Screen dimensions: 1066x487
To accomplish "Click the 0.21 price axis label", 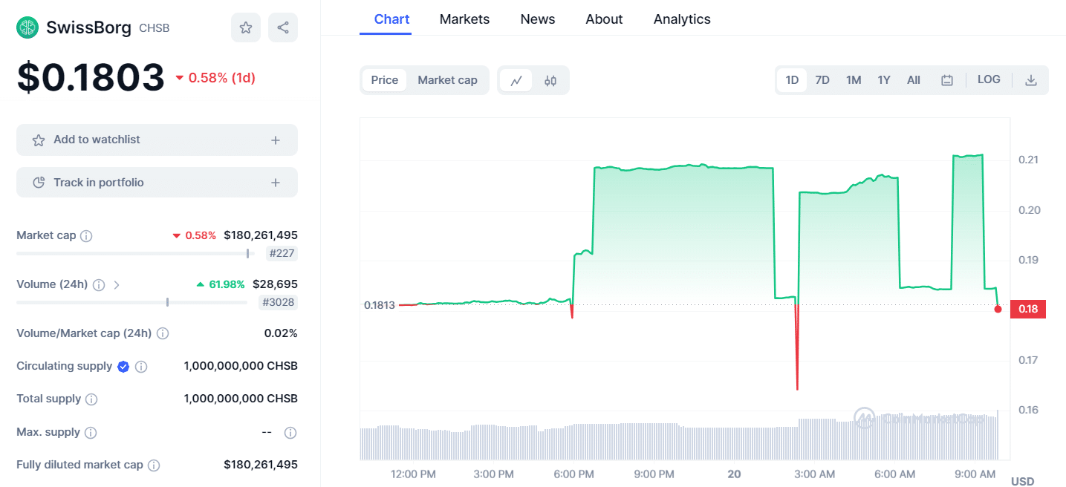I will (x=1029, y=160).
